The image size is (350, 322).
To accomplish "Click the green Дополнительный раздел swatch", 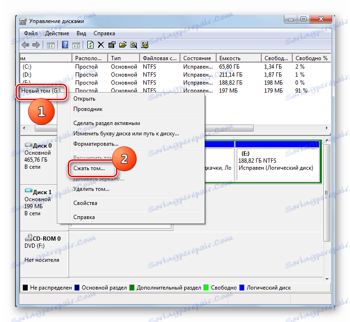I will tap(132, 288).
